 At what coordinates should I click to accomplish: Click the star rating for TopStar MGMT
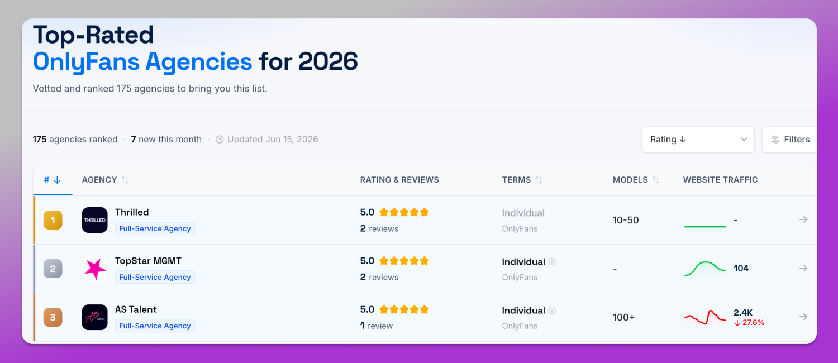[x=404, y=261]
